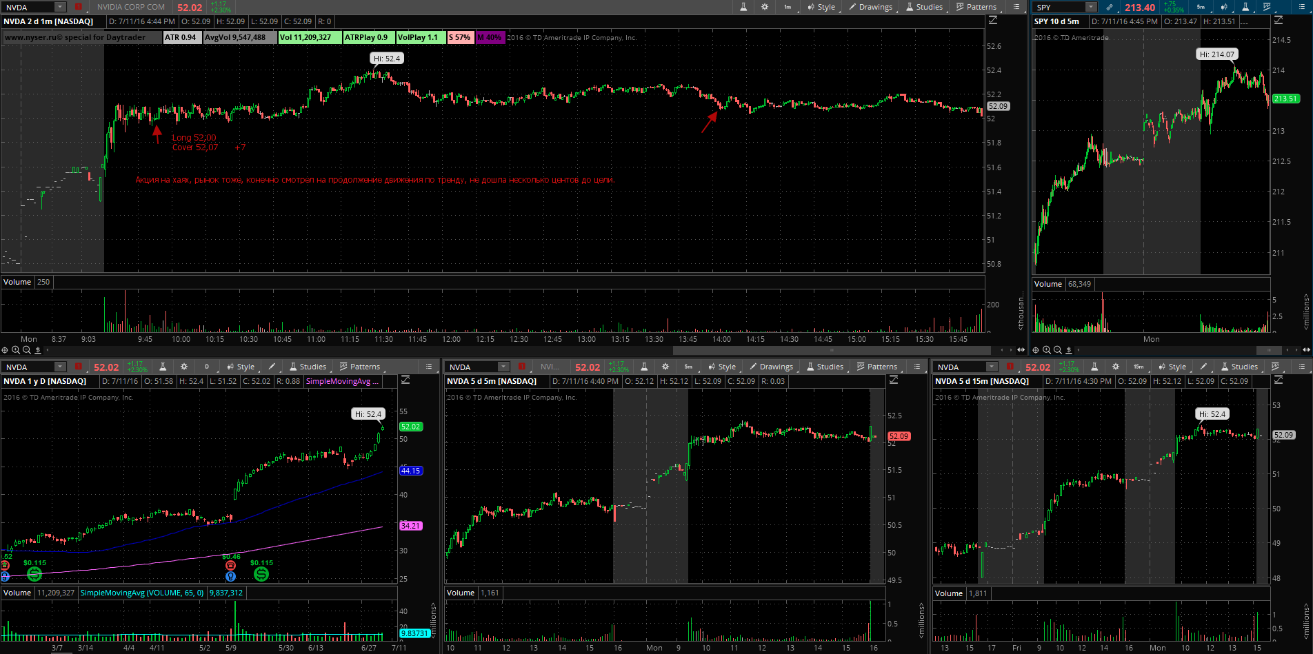Click the blue 44.15 price label on daily chart
1313x654 pixels.
point(411,471)
